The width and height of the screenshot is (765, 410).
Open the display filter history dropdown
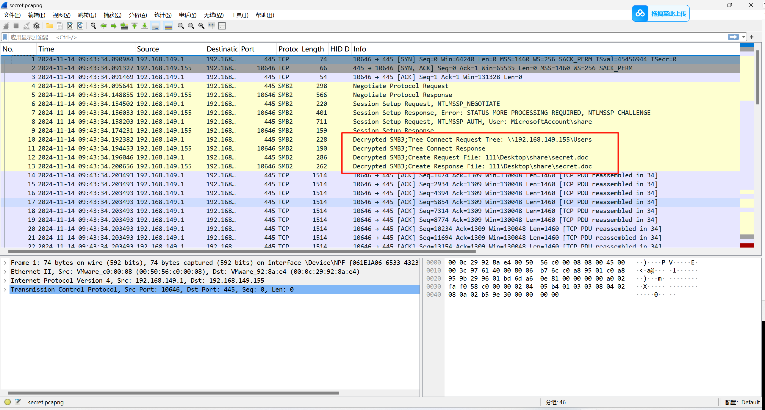(x=744, y=37)
